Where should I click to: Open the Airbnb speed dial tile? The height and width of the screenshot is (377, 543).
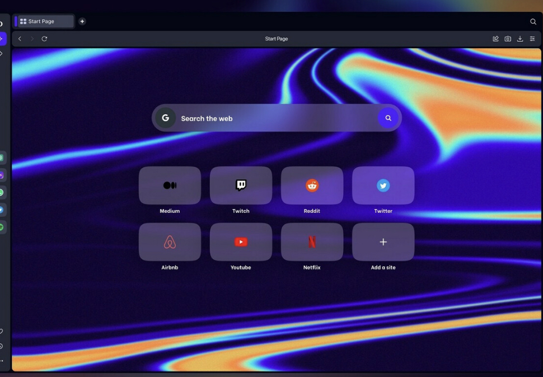click(x=170, y=242)
